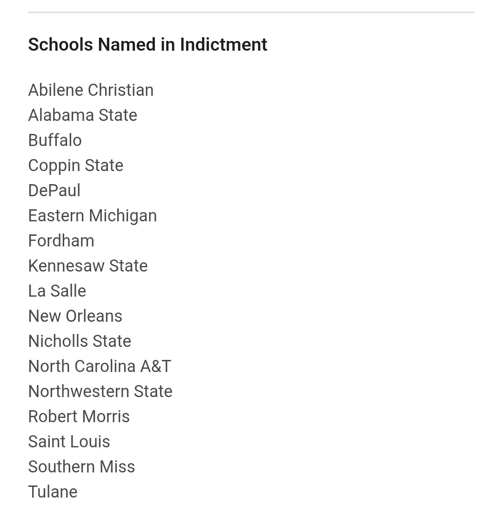
Task: Select DePaul in the schools list
Action: click(x=54, y=191)
